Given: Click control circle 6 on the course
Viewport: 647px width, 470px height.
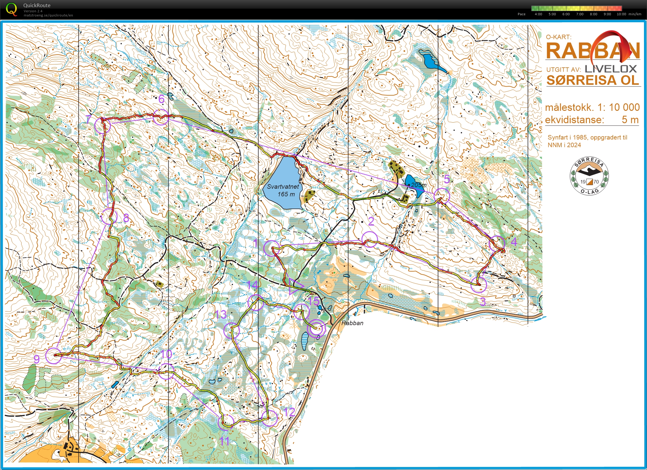Looking at the screenshot, I should click(161, 117).
